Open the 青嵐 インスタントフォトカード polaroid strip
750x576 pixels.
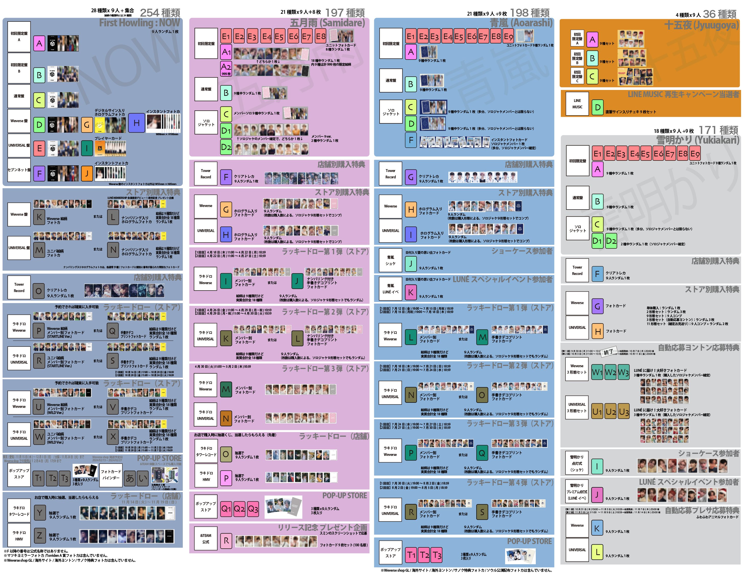click(x=454, y=142)
